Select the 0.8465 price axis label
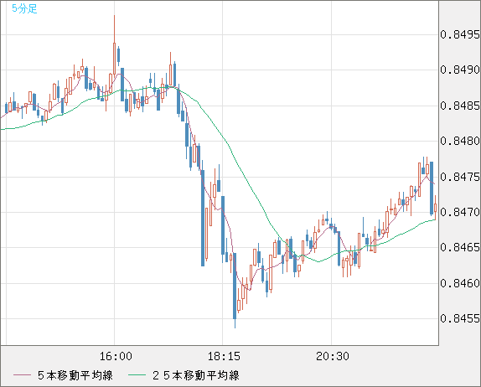This screenshot has height=387, width=481. click(460, 247)
